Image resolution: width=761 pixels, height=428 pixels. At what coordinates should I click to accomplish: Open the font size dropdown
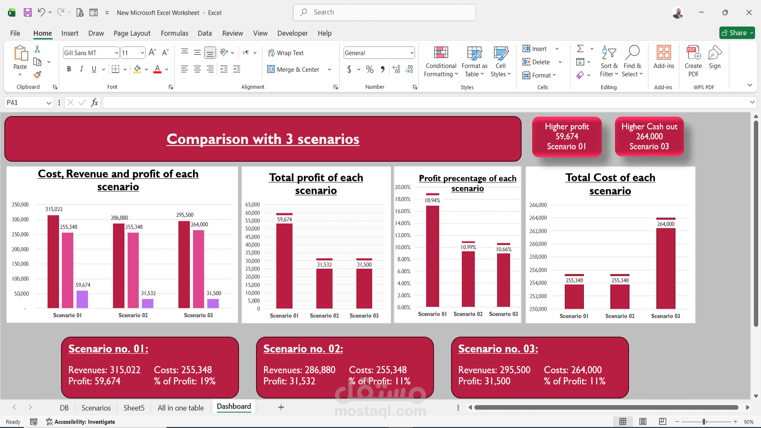click(x=141, y=52)
